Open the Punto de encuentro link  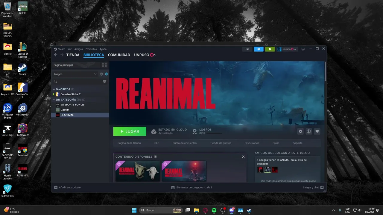[x=185, y=143]
